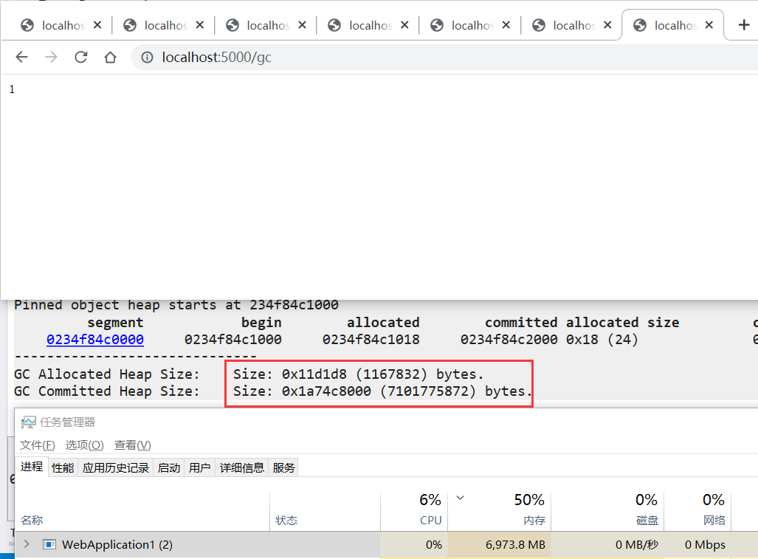Expand the WebApplication1 process group
The image size is (758, 559).
pyautogui.click(x=27, y=545)
